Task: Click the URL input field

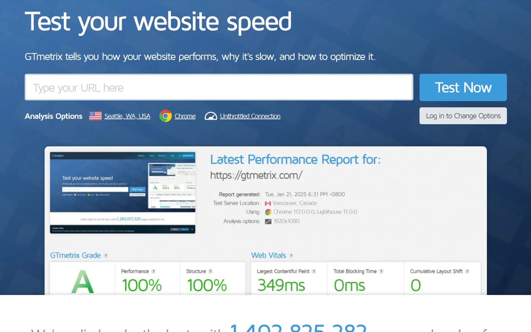Action: (219, 87)
